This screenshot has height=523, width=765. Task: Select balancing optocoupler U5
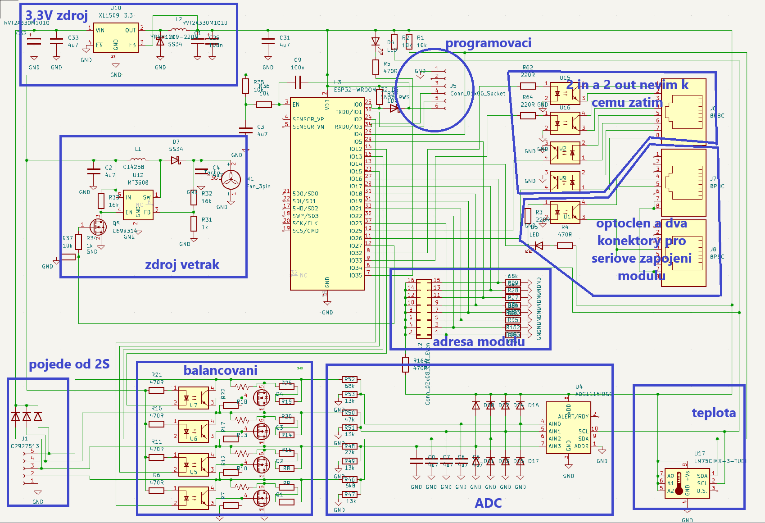[x=194, y=464]
